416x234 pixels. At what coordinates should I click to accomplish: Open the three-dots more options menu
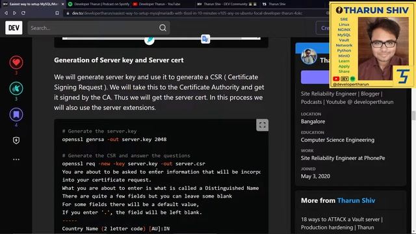tap(16, 159)
